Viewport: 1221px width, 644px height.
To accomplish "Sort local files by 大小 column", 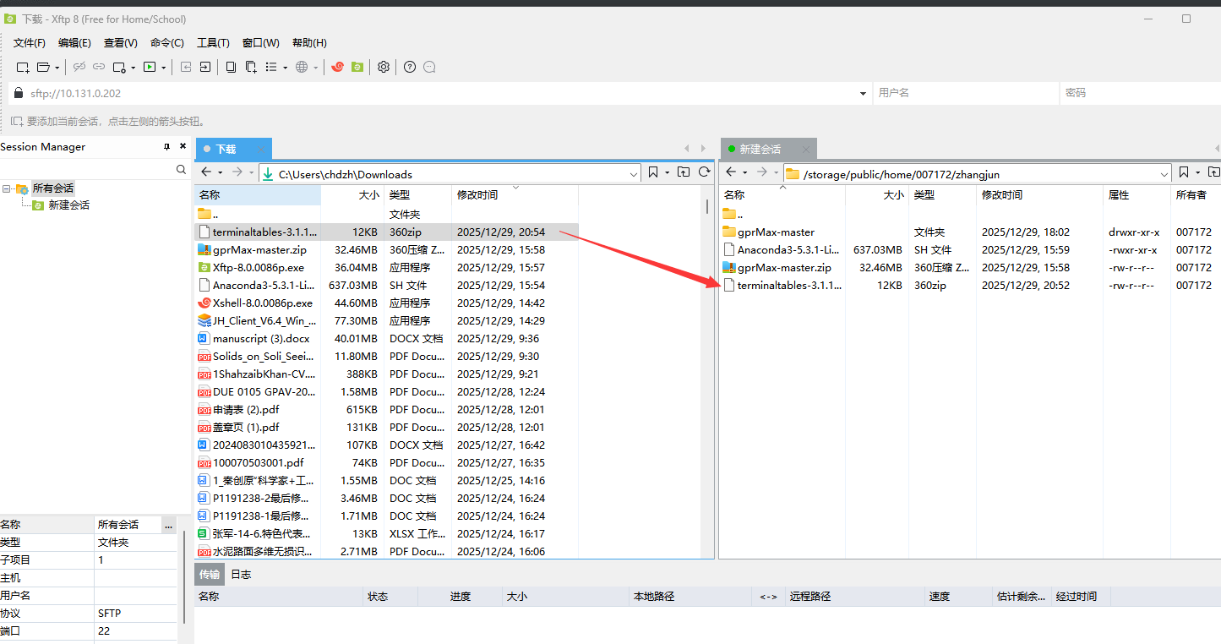I will click(x=352, y=195).
